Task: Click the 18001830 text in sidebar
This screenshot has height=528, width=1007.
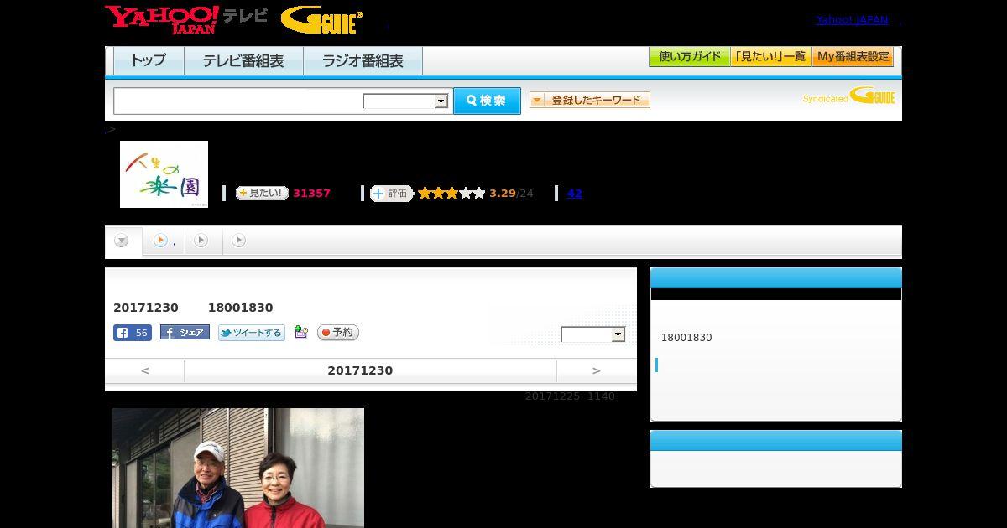Action: point(686,338)
